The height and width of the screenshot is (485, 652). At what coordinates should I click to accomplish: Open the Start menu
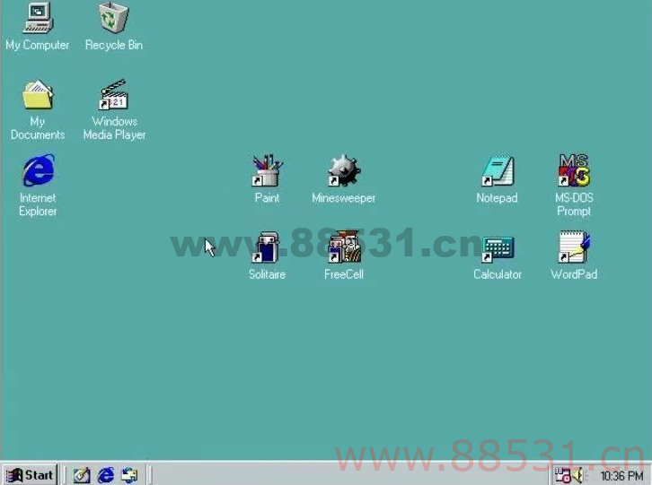(x=31, y=474)
